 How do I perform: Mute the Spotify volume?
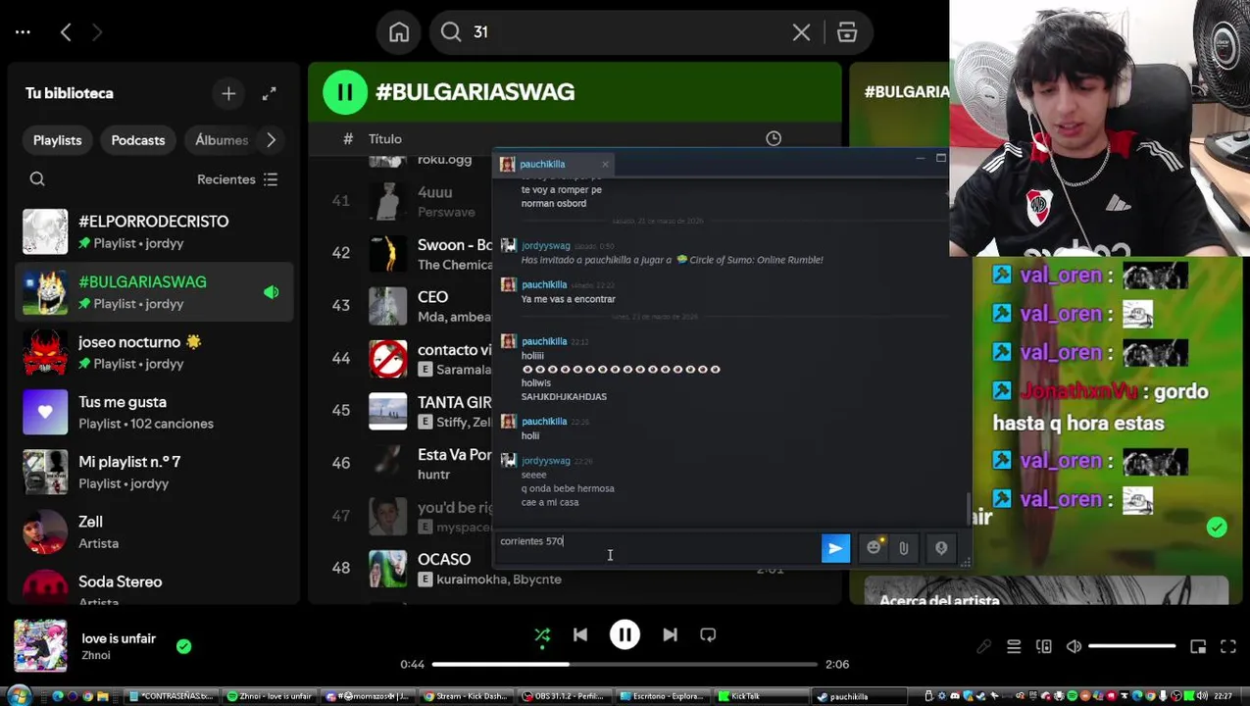(x=1074, y=646)
